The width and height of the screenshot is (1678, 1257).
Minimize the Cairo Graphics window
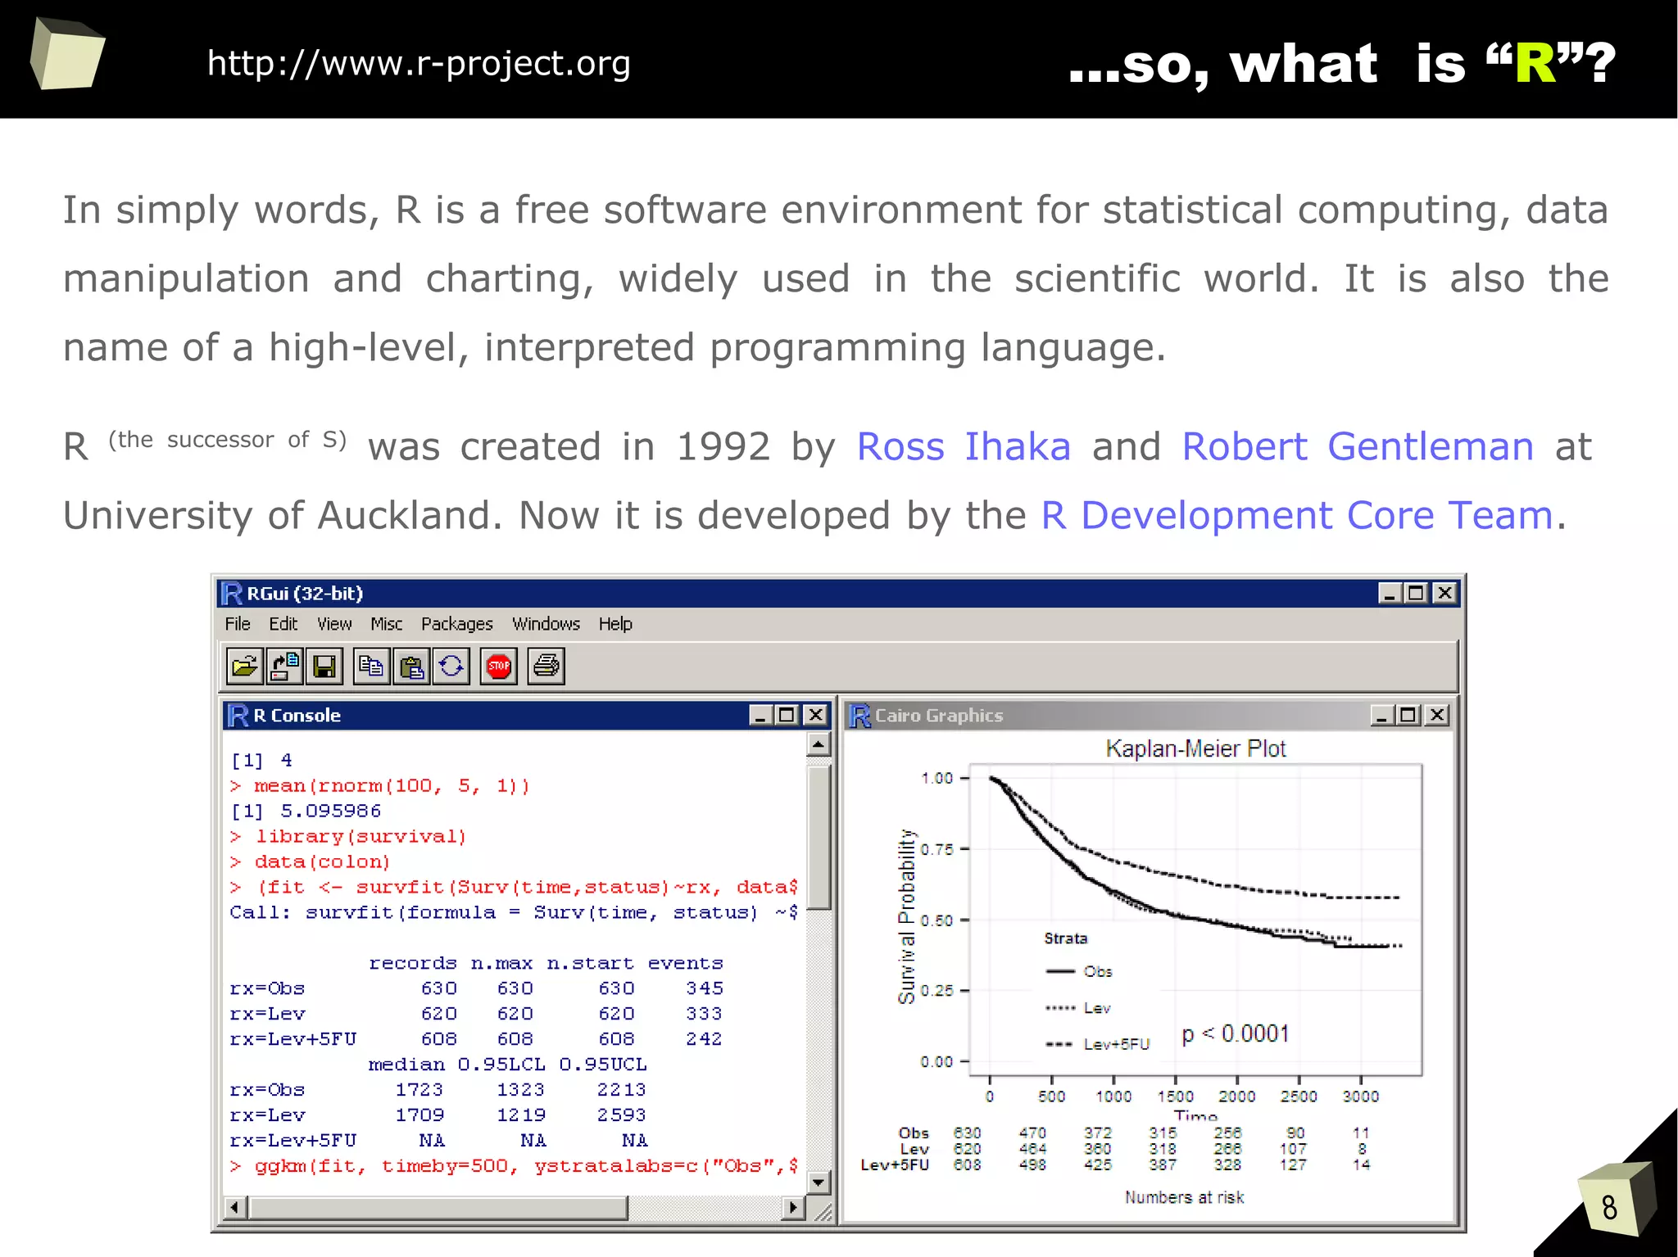pos(1382,715)
